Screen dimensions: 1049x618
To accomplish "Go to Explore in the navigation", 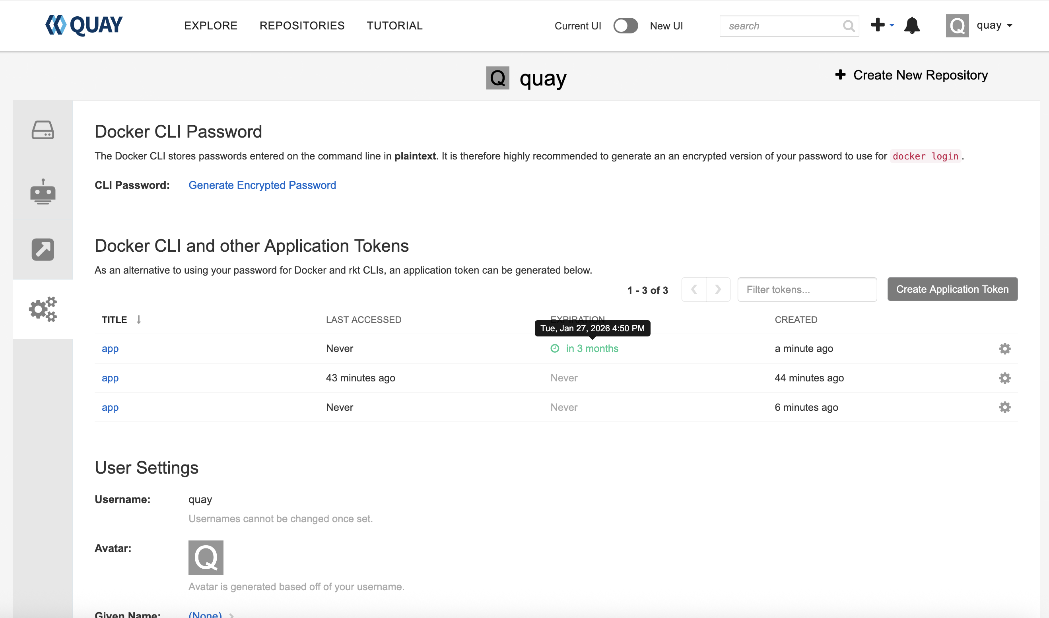I will 211,26.
